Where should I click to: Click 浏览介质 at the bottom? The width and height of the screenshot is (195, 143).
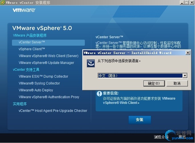[161, 137]
